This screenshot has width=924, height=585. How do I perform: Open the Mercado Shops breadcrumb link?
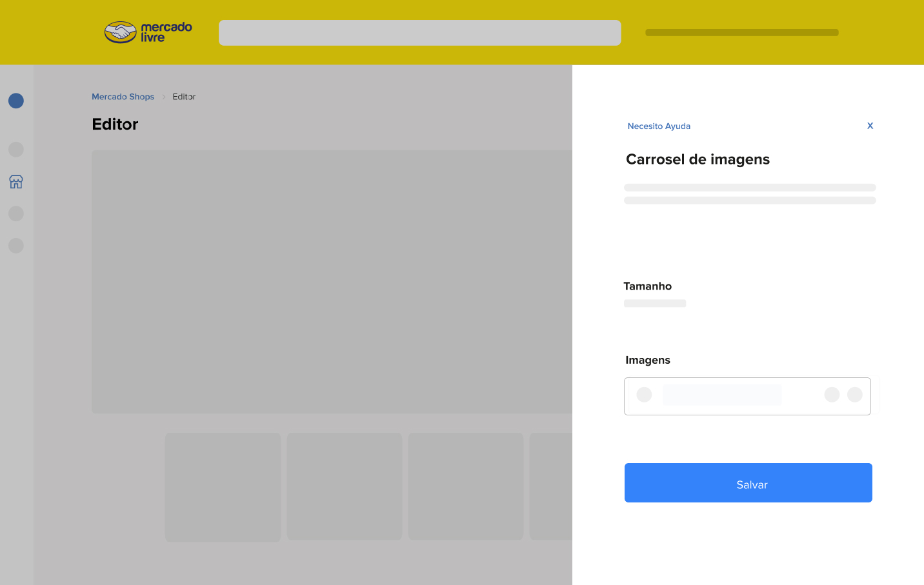(123, 97)
